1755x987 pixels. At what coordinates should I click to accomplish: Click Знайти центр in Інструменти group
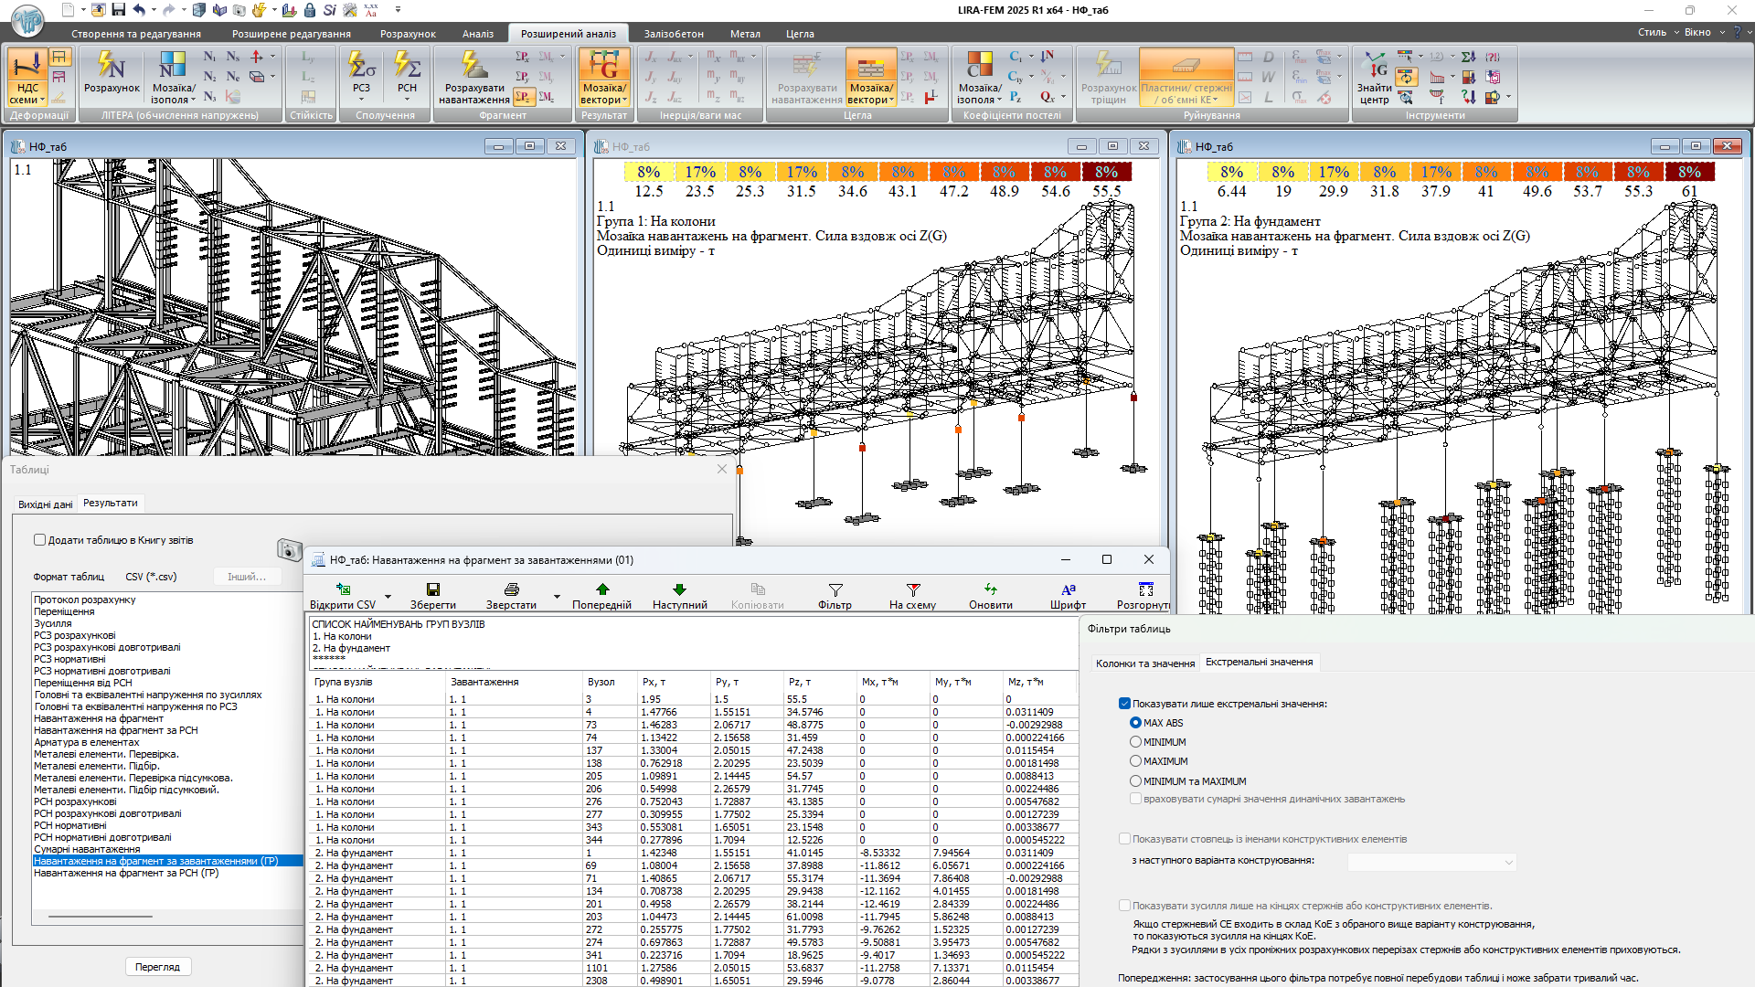coord(1373,79)
